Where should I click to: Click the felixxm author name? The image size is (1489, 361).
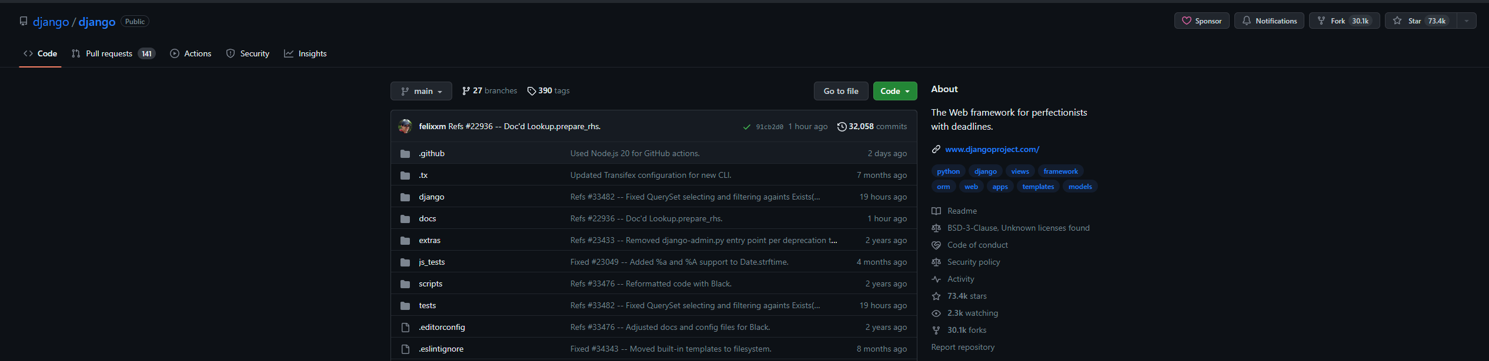pos(432,126)
